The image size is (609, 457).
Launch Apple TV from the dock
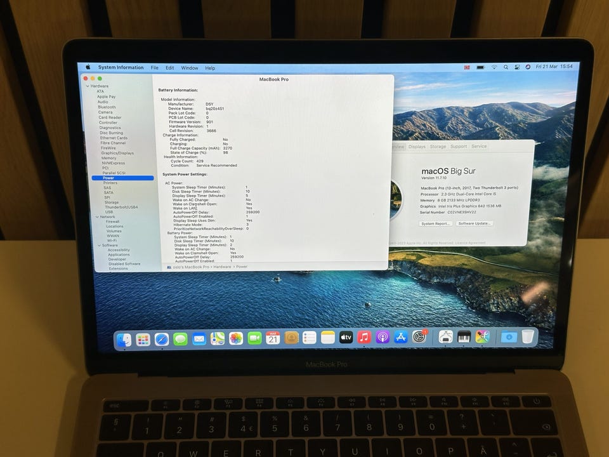pos(346,338)
